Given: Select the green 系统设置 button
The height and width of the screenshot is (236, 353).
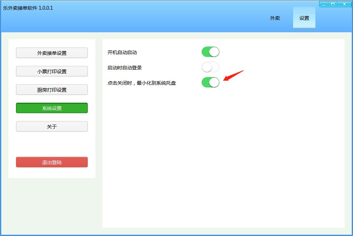Looking at the screenshot, I should 52,108.
